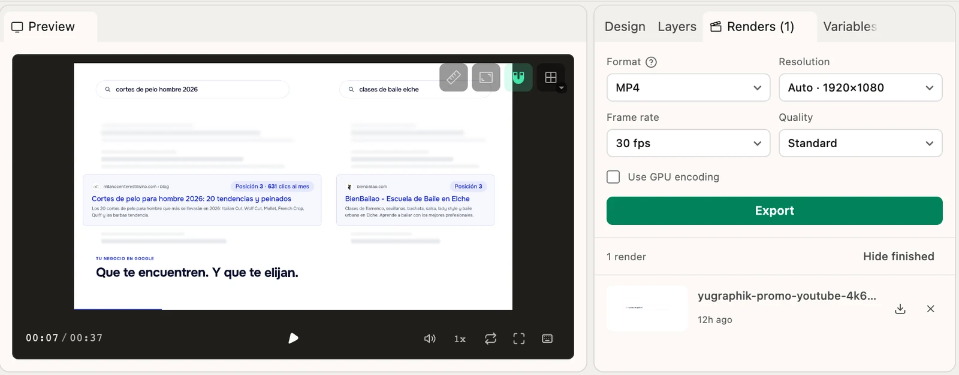This screenshot has height=375, width=959.
Task: Switch to the Layers tab
Action: [677, 26]
